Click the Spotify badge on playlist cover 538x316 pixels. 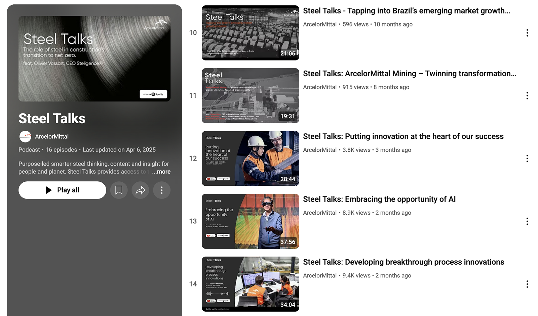[153, 94]
